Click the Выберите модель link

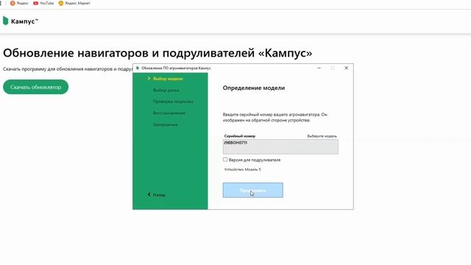coord(322,136)
